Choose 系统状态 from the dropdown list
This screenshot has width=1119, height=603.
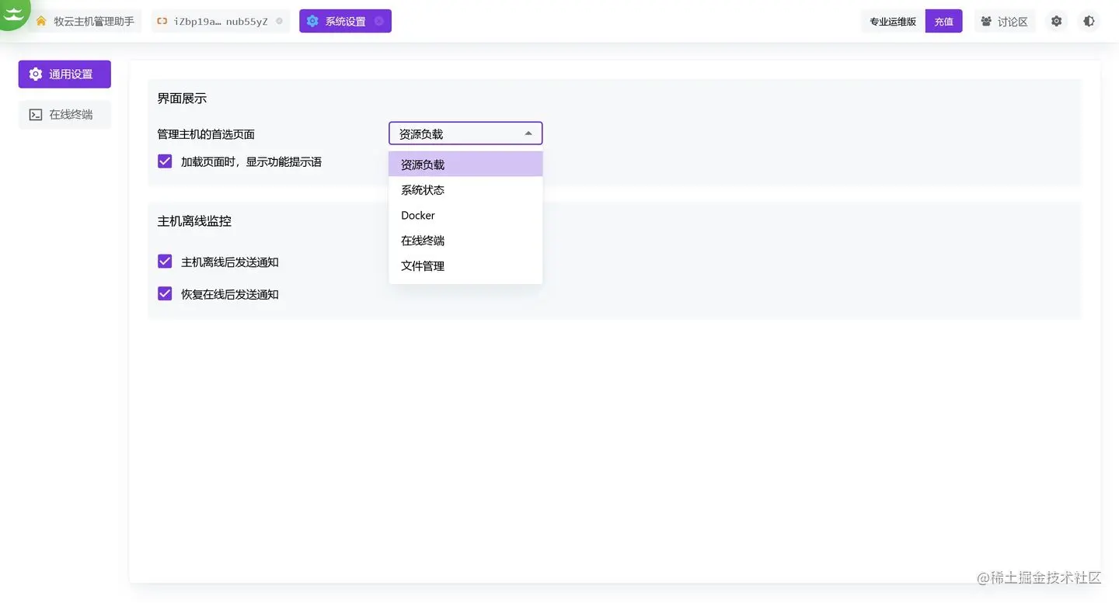pos(465,190)
